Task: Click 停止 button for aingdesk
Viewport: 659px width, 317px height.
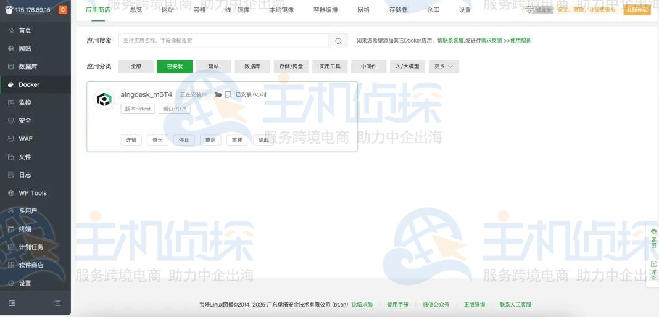Action: pyautogui.click(x=184, y=140)
